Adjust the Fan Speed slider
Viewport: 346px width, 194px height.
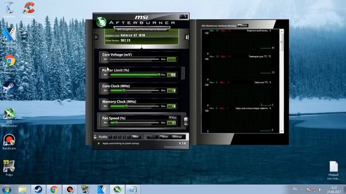(135, 122)
